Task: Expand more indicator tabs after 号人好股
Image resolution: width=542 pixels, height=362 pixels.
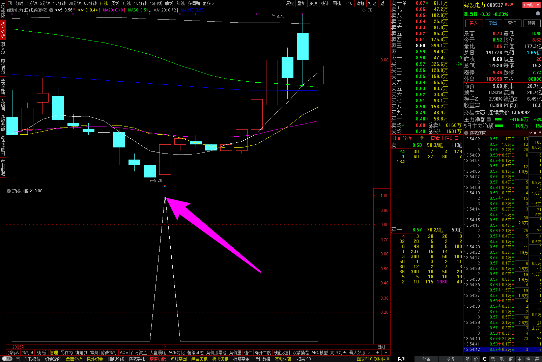Action: tap(369, 353)
